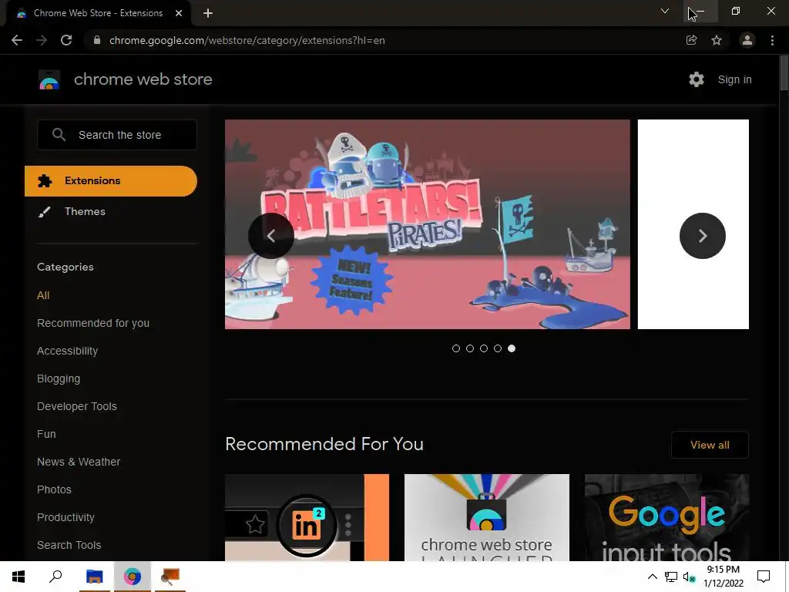Sign in to the web store

click(734, 79)
